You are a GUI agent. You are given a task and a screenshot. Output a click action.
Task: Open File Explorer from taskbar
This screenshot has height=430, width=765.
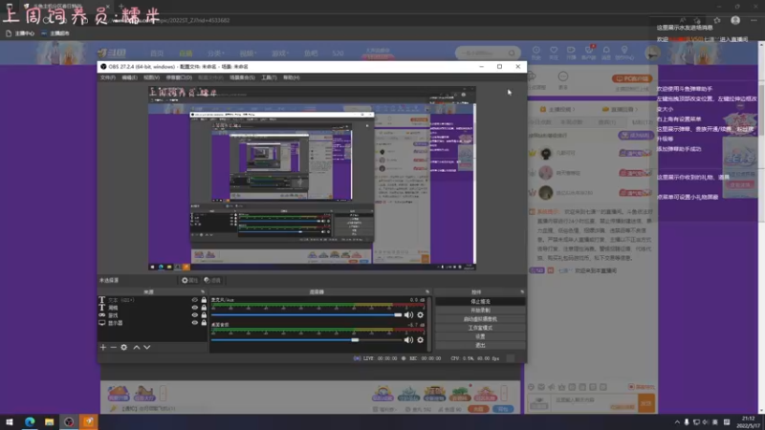pos(50,422)
